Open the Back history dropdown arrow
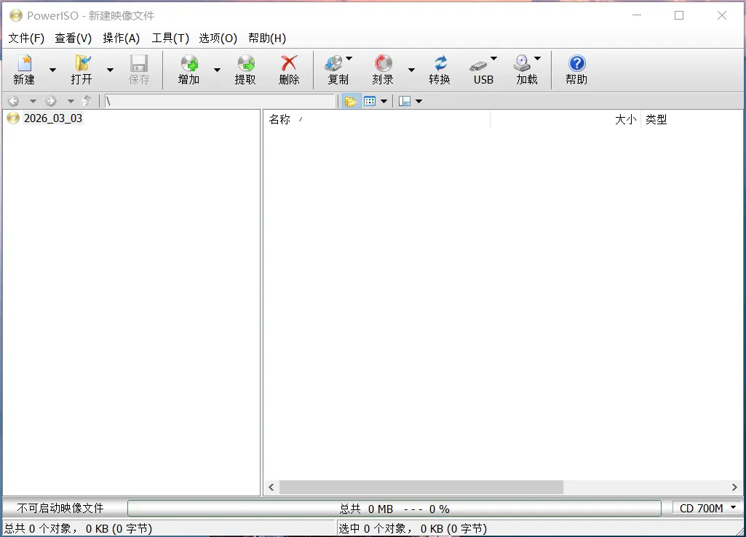746x537 pixels. [x=33, y=101]
